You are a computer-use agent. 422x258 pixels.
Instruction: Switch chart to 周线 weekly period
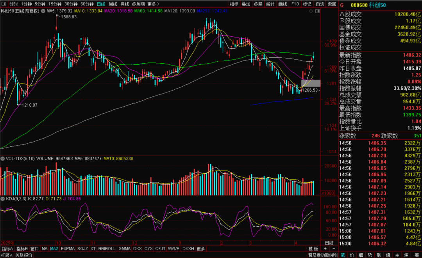pyautogui.click(x=113, y=4)
